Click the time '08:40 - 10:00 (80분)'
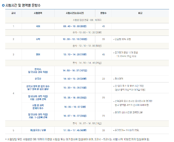174x142 pixels. 75,26
